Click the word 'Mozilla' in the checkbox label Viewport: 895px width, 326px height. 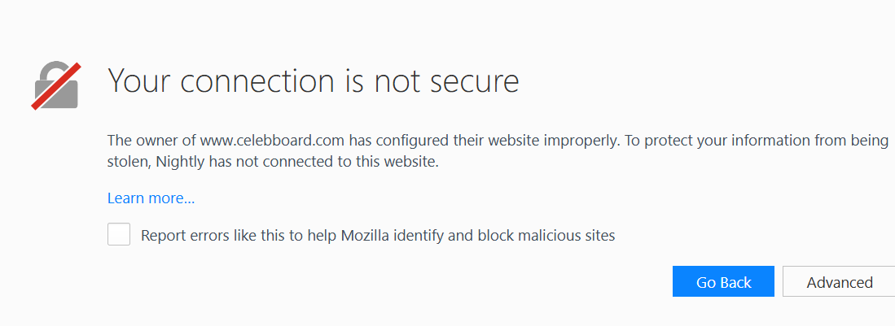363,235
